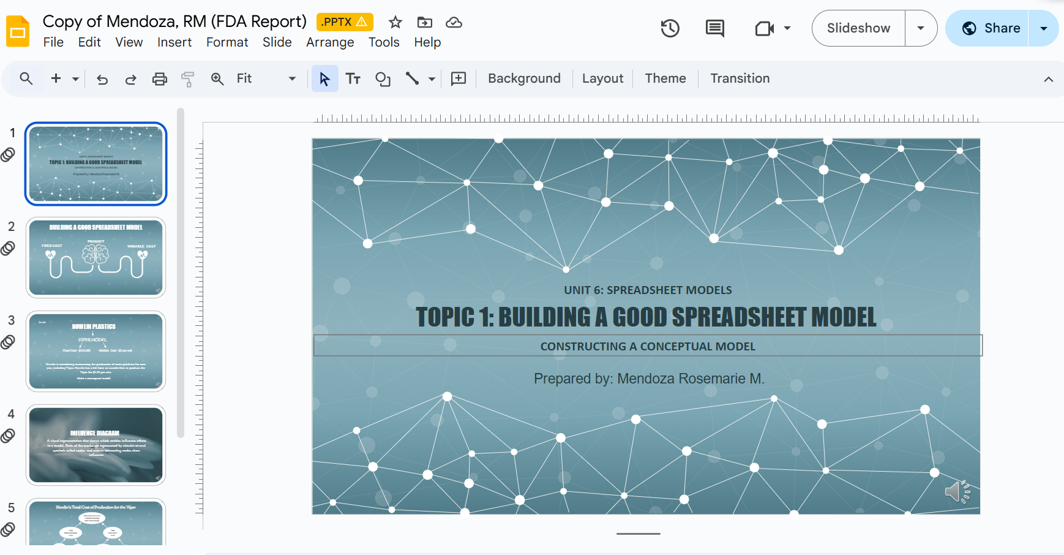Open the Tools menu
Screen dimensions: 1064x555
[x=384, y=42]
